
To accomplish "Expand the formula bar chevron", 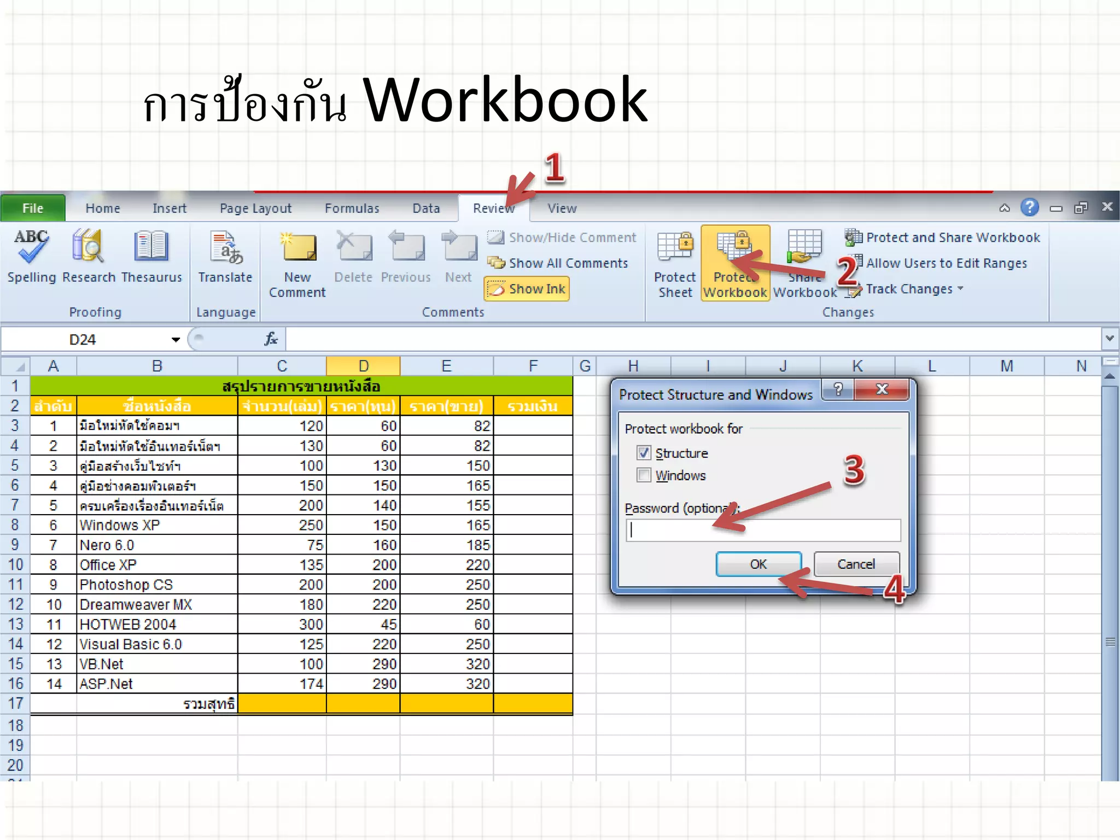I will [1110, 339].
